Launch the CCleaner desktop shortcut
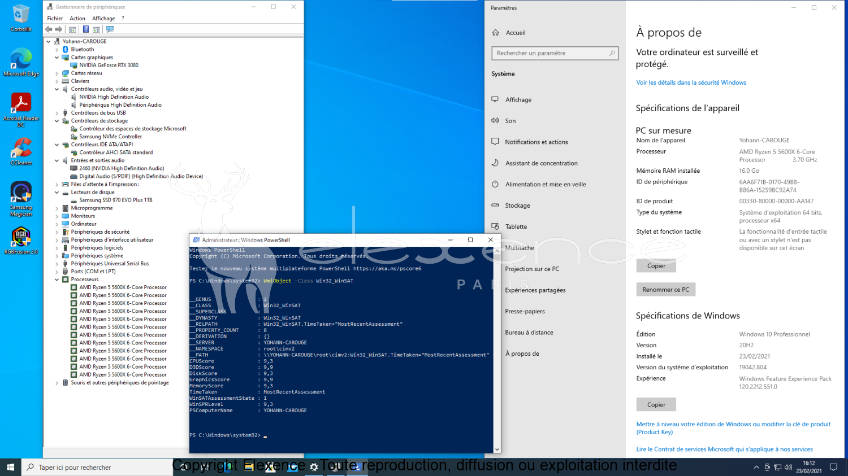 (21, 151)
